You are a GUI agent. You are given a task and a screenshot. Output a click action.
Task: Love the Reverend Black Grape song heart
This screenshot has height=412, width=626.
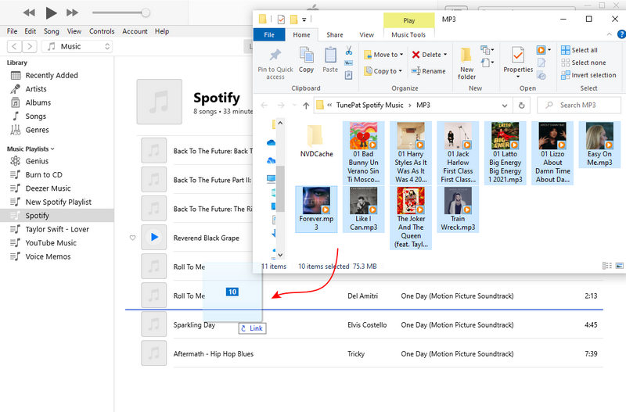132,238
